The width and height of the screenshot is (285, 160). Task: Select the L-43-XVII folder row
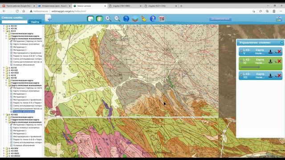point(14,153)
